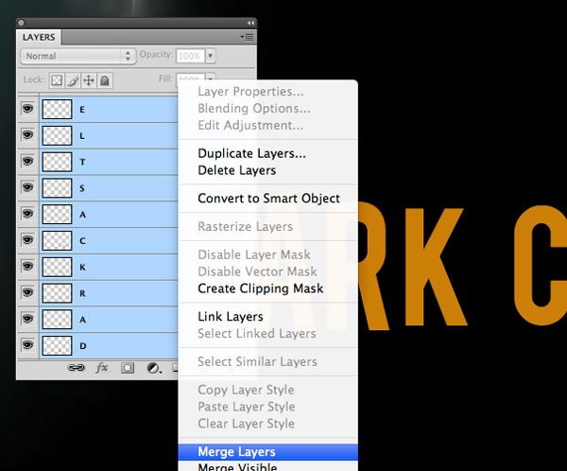
Task: Click layer K thumbnail
Action: click(x=58, y=267)
